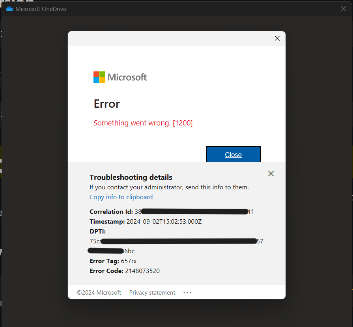Select the Error Code value 2148073520
353x327 pixels.
pos(142,271)
